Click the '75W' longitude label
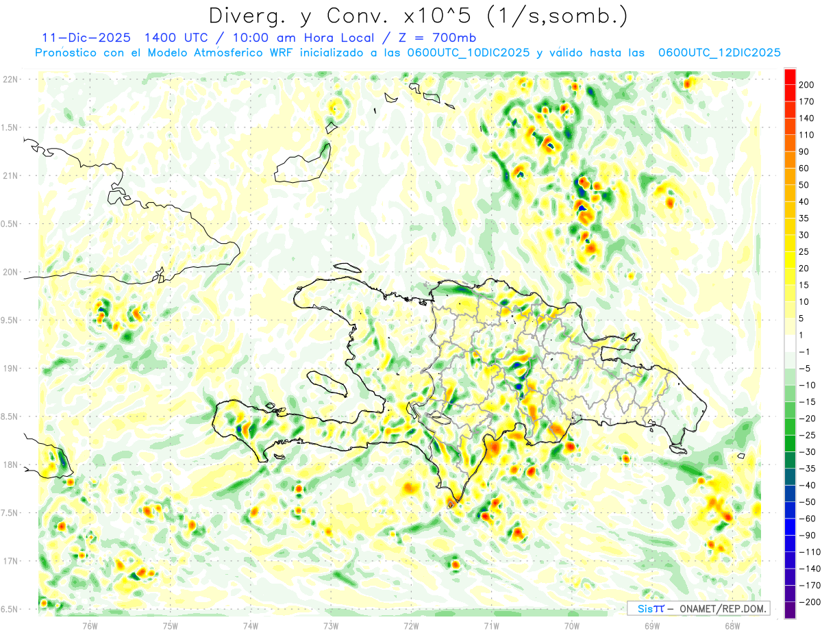822x635 pixels. pyautogui.click(x=171, y=625)
